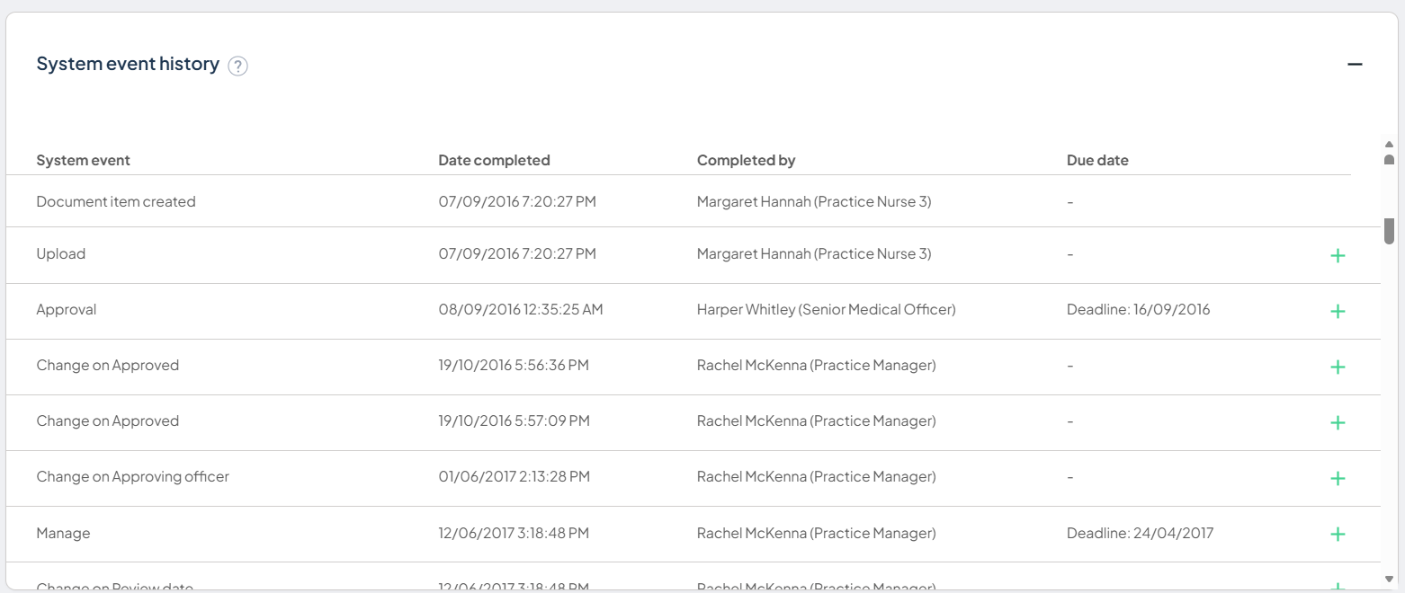Click Rachel McKenna in the Manage row
Screen dimensions: 1405x593
[817, 534]
